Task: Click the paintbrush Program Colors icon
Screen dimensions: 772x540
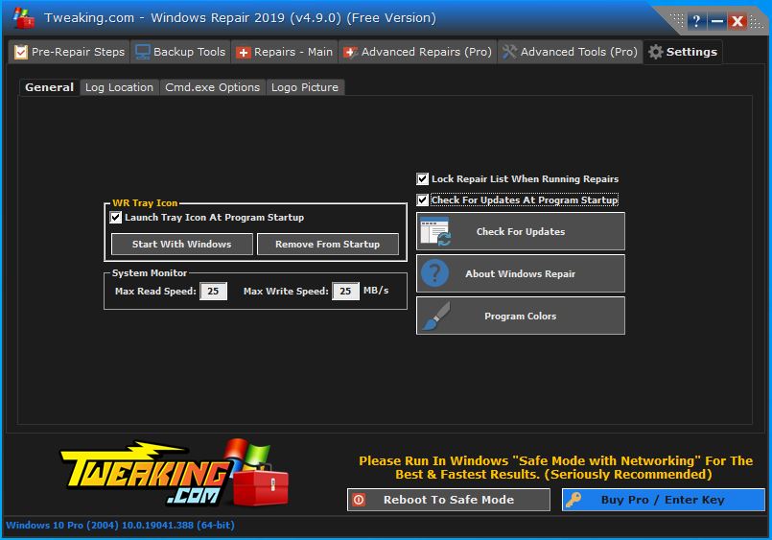Action: tap(435, 316)
